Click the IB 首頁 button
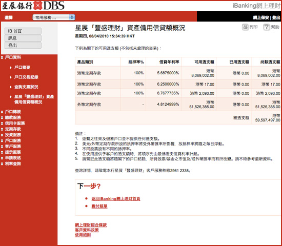Viewport: 282px width, 246px height. point(23,31)
